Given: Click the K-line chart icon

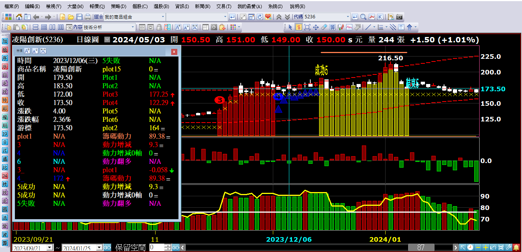Looking at the screenshot, I should click(380, 17).
